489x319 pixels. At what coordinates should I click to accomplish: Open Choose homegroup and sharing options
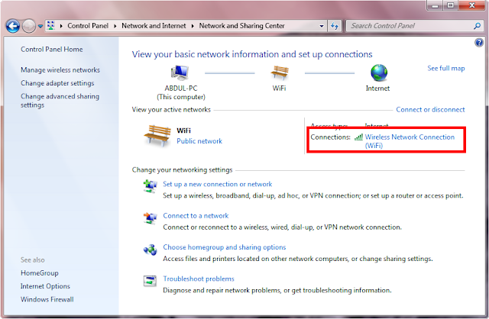click(224, 247)
